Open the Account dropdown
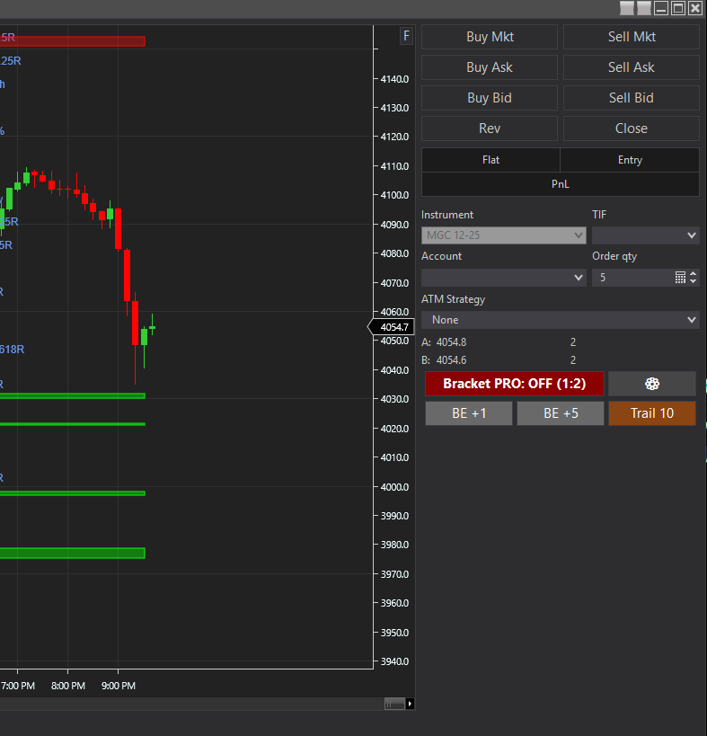 coord(503,278)
